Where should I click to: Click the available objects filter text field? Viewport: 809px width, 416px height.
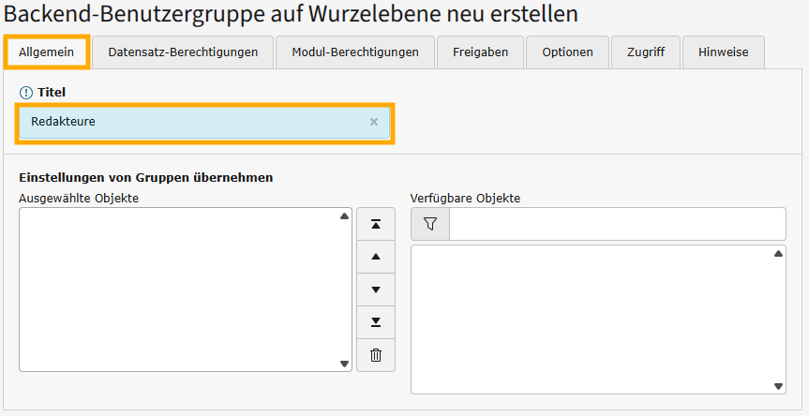tap(617, 224)
